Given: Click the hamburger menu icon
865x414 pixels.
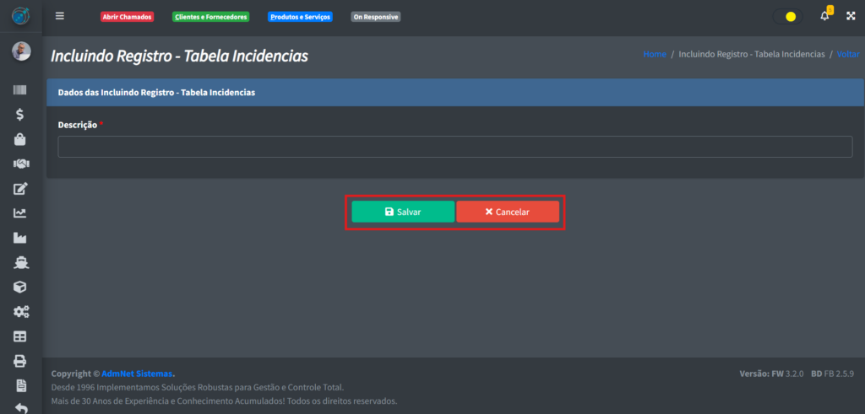Looking at the screenshot, I should click(x=59, y=16).
